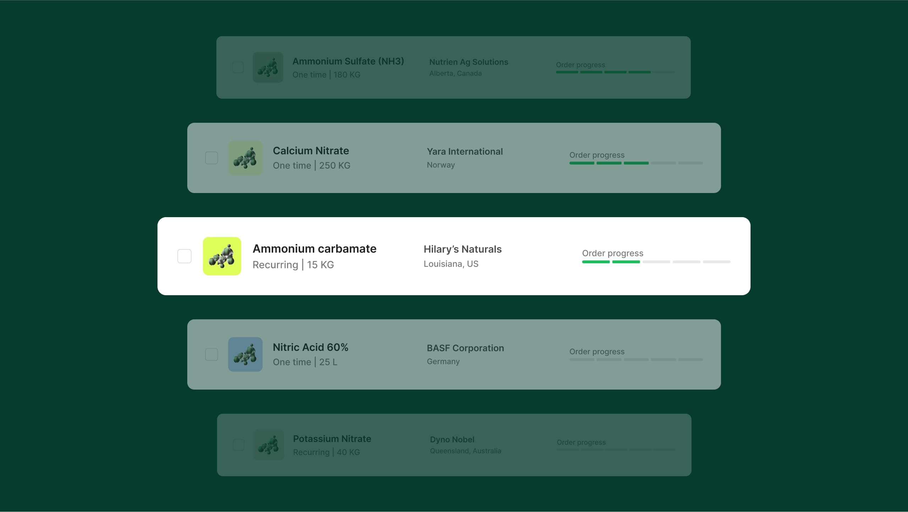Check the Ammonium Sulfate (NH3) checkbox

(238, 67)
